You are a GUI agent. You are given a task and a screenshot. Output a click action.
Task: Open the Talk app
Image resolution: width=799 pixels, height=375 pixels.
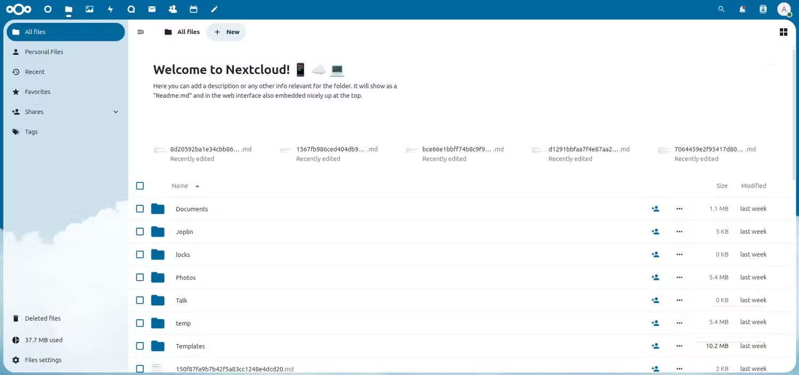(131, 9)
